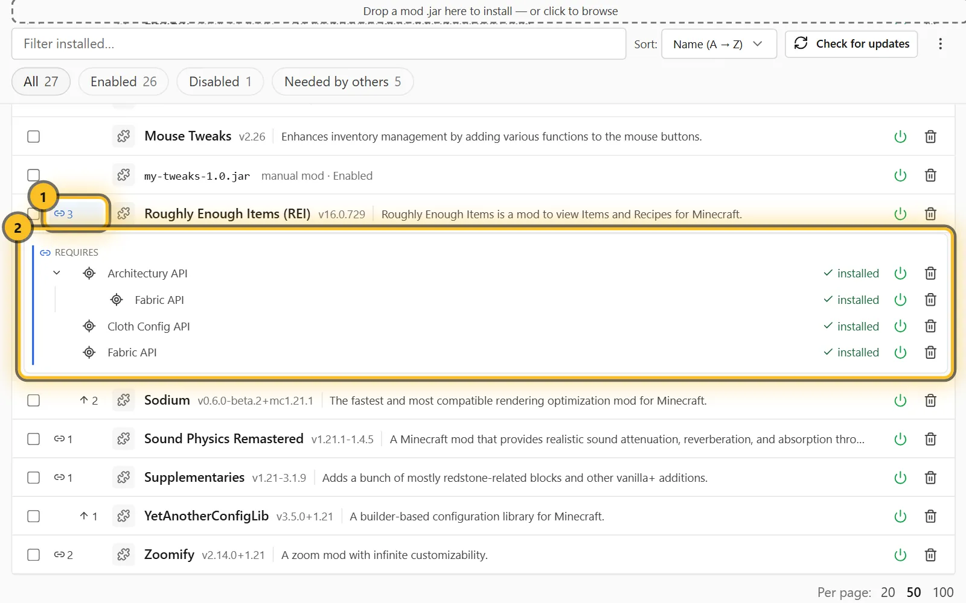Focus the Filter installed search field
This screenshot has width=966, height=603.
319,44
